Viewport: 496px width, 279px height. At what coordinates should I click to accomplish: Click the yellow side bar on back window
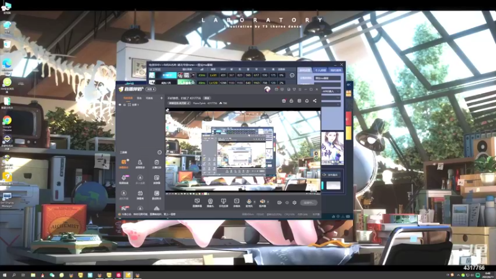pyautogui.click(x=348, y=133)
